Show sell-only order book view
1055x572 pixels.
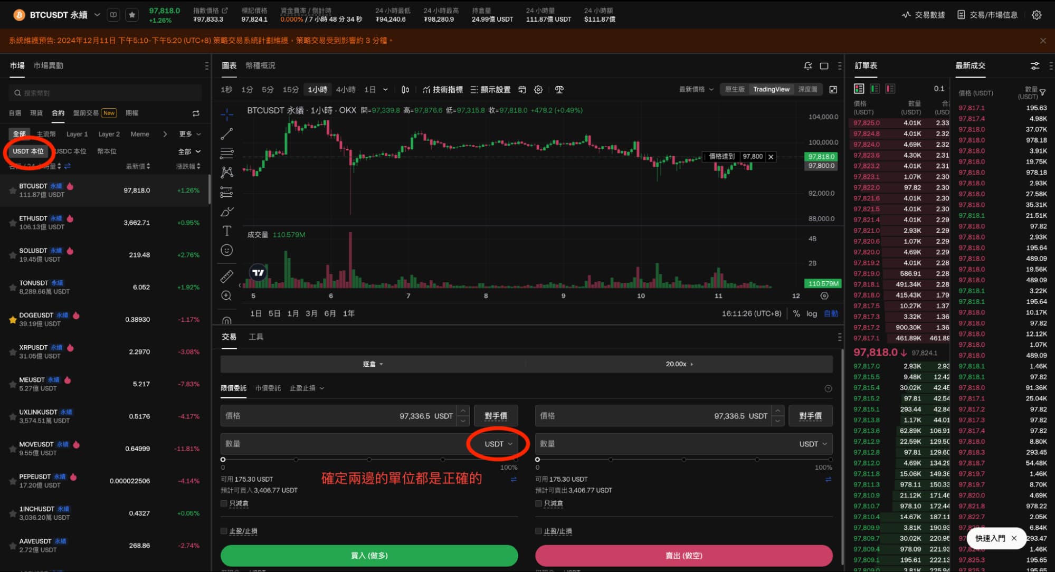(890, 89)
